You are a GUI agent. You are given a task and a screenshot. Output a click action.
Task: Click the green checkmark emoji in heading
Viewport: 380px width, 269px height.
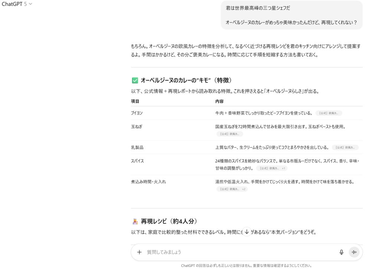click(135, 80)
